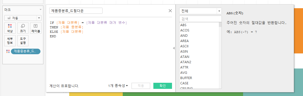Click the ELSE keyword in formula

[x=54, y=32]
